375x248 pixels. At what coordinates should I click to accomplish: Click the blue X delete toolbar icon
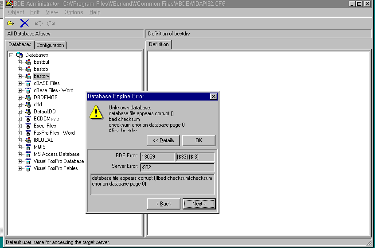(24, 23)
